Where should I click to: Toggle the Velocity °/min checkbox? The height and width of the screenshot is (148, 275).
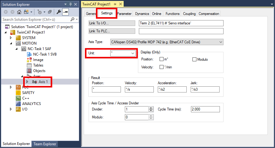coord(161,67)
